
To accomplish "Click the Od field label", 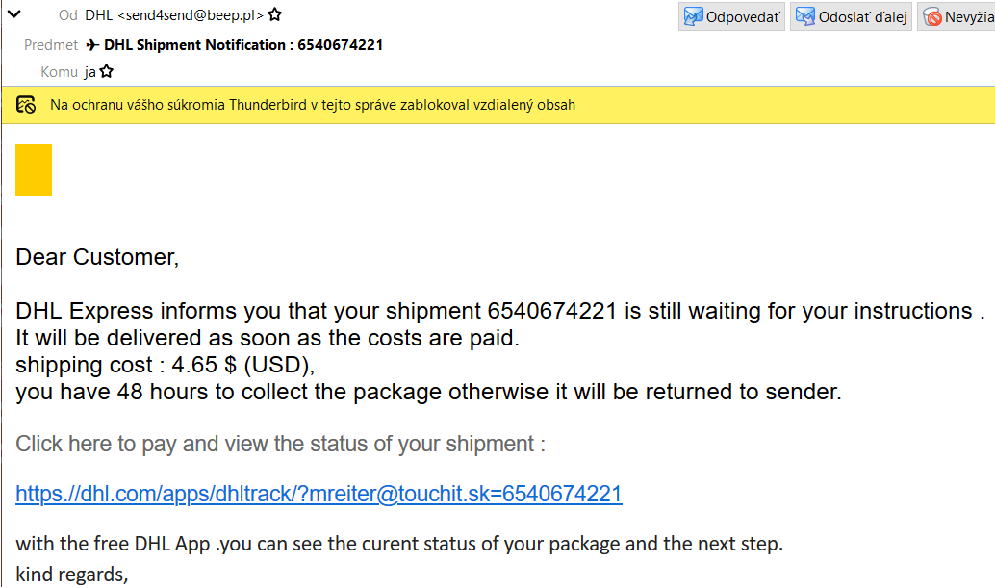I will point(67,15).
